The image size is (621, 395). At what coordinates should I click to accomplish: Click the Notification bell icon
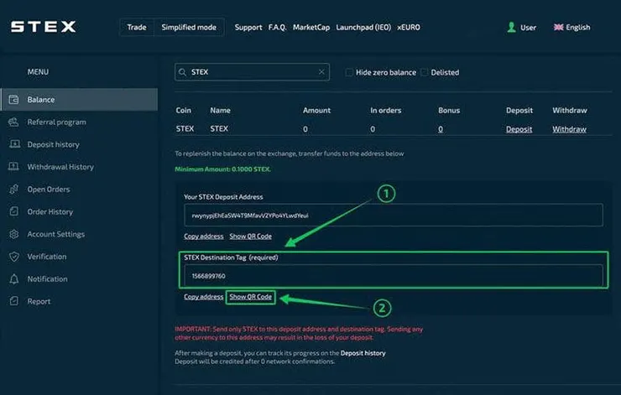[14, 279]
